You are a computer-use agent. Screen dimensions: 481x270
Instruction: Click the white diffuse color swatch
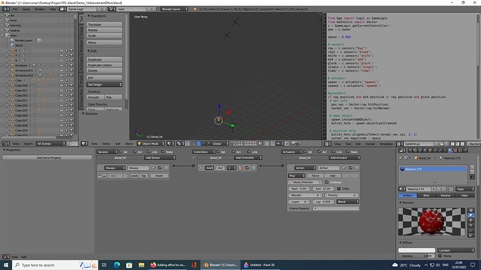(x=417, y=250)
